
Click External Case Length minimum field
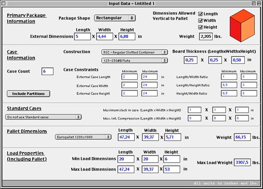pyautogui.click(x=130, y=77)
